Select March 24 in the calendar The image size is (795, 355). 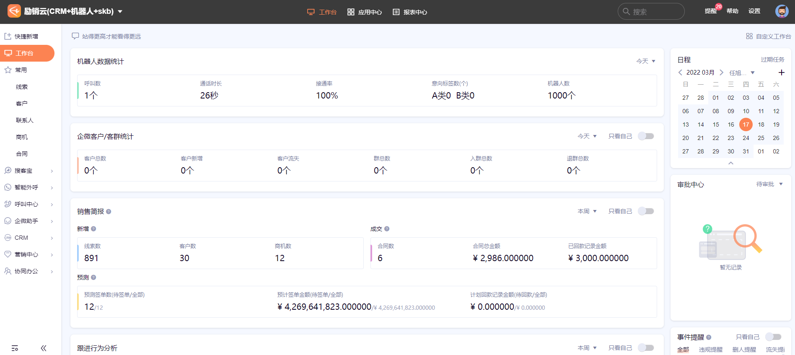tap(746, 138)
